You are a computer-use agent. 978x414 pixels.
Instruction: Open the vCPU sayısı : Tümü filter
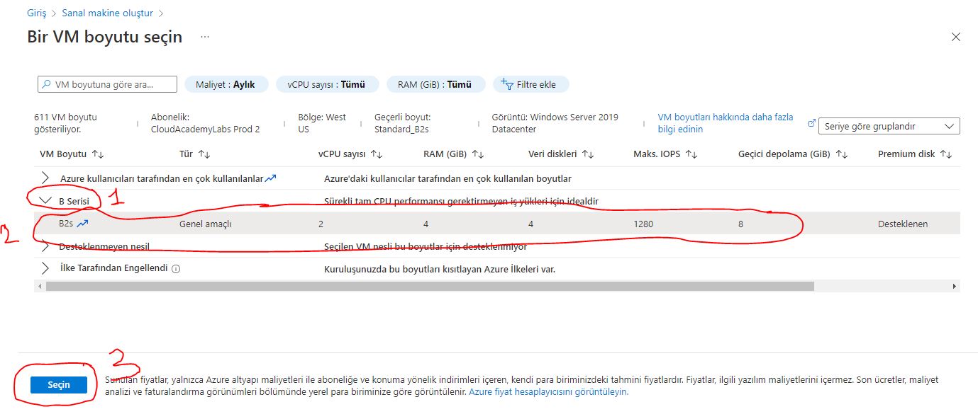click(x=327, y=84)
